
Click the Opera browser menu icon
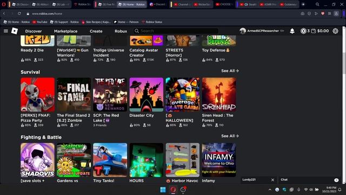(4, 4)
